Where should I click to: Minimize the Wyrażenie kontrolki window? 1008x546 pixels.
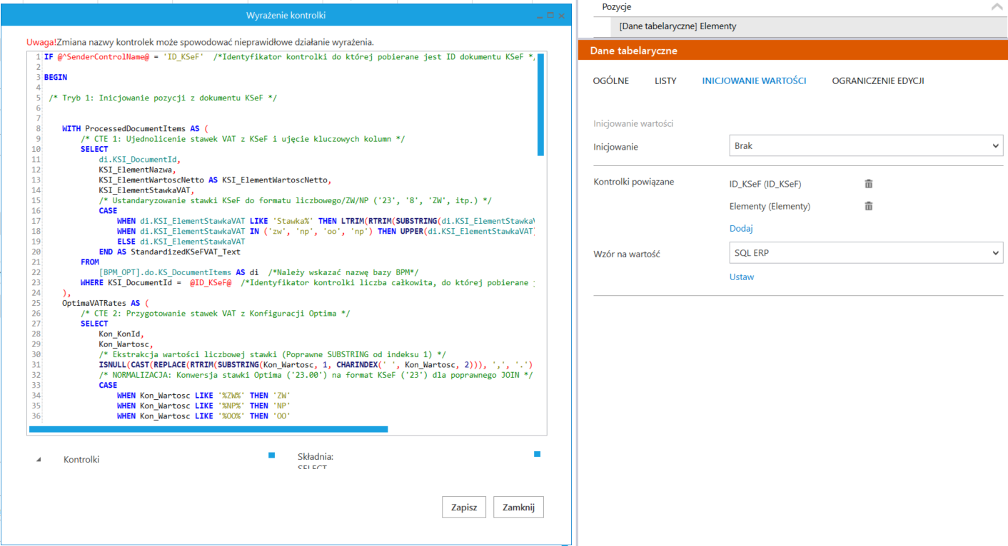[x=540, y=15]
